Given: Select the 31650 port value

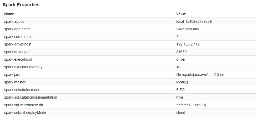Looking at the screenshot, I should (181, 52).
